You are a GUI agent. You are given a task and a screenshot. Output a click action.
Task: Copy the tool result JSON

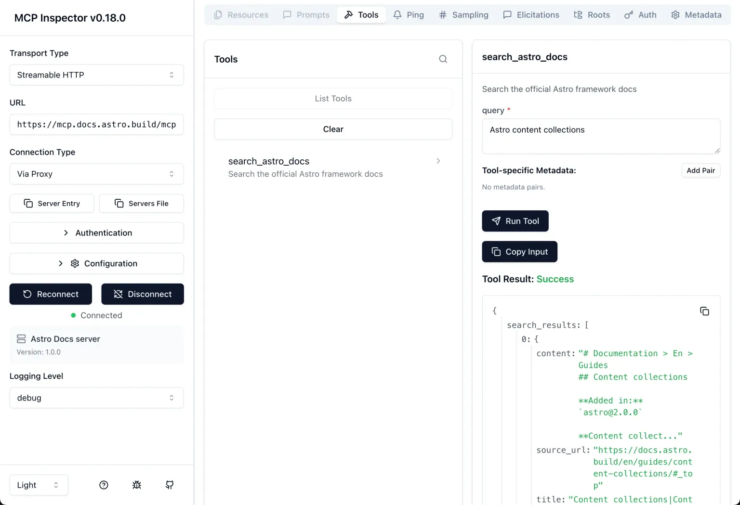point(704,311)
